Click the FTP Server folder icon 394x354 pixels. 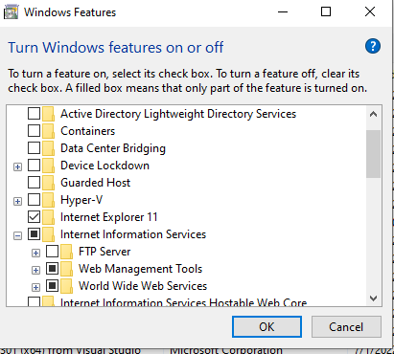pos(66,252)
